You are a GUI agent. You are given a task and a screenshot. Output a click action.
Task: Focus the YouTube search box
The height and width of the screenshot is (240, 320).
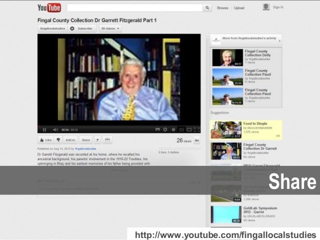pyautogui.click(x=135, y=8)
